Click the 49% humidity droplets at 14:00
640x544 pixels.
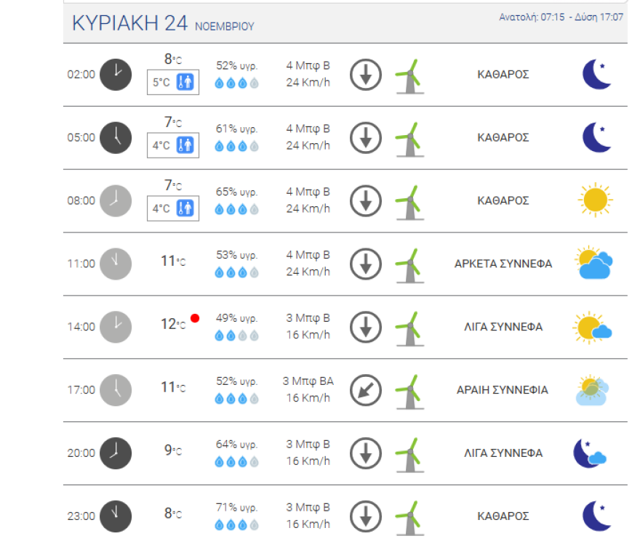[237, 336]
